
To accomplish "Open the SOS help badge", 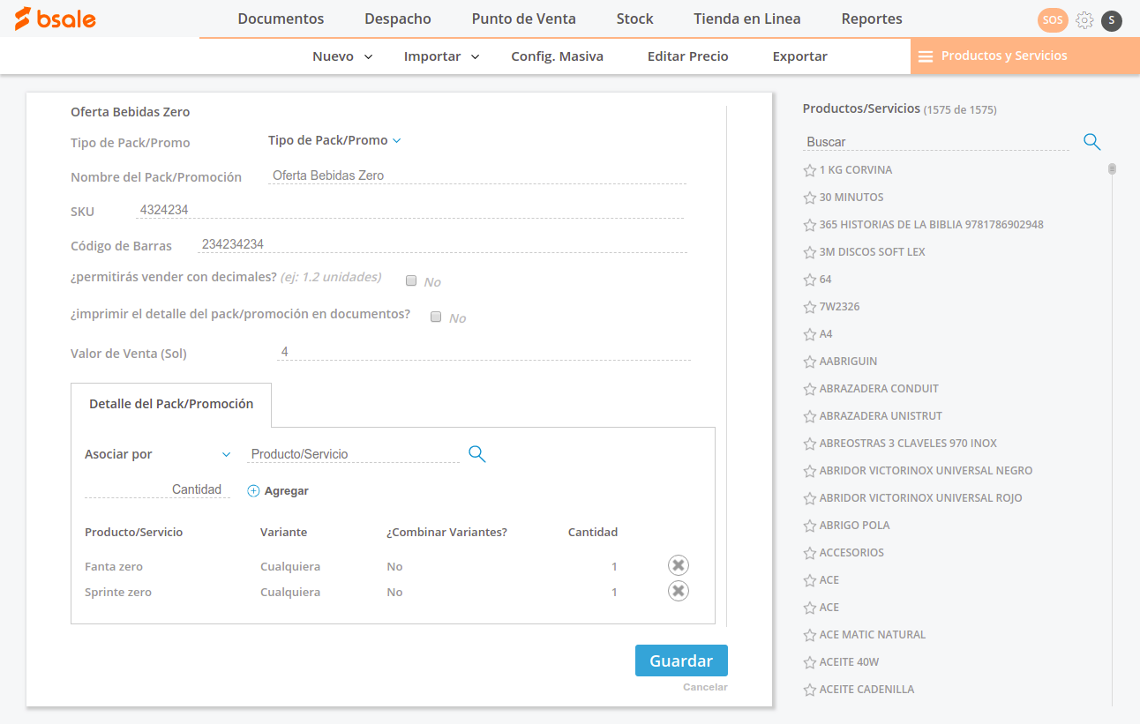I will (x=1053, y=20).
